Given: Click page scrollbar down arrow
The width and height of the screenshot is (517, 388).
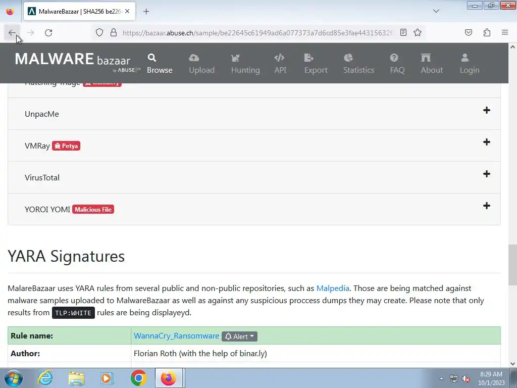Looking at the screenshot, I should click(x=513, y=363).
